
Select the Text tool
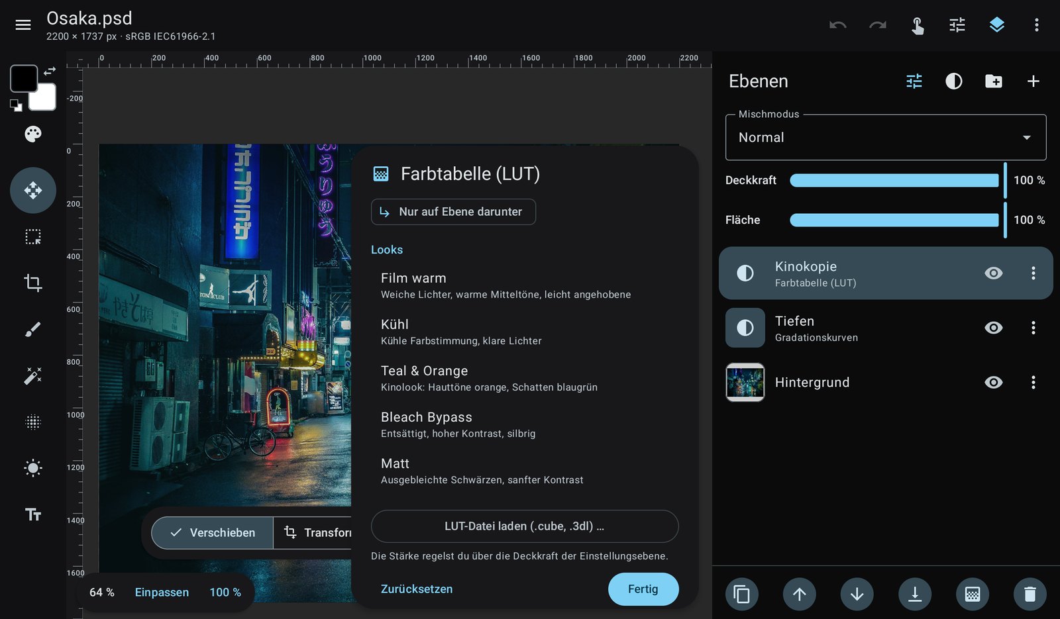point(33,514)
